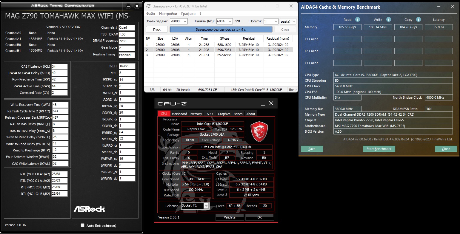Click the tCKE value field
Viewport: 460px width, 234px height.
click(x=127, y=73)
